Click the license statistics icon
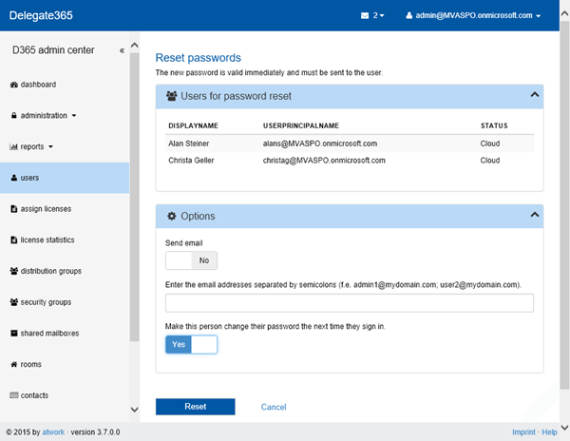Image resolution: width=570 pixels, height=441 pixels. pyautogui.click(x=13, y=240)
